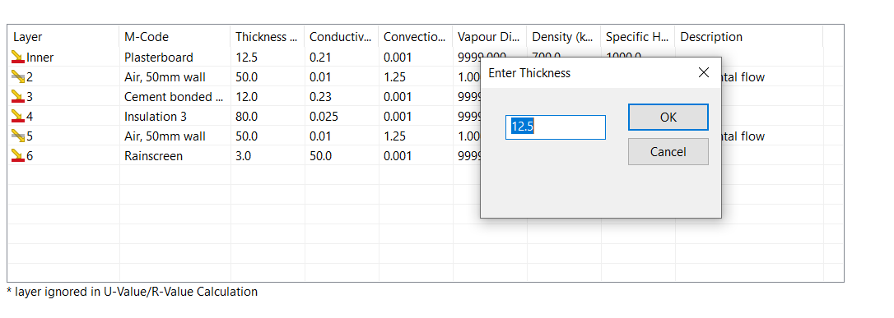Viewport: 894px width, 318px height.
Task: Click the Convection column header
Action: pyautogui.click(x=415, y=37)
